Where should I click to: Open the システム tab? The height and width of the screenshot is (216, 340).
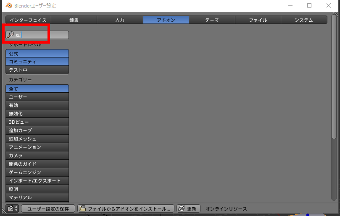[x=304, y=20]
